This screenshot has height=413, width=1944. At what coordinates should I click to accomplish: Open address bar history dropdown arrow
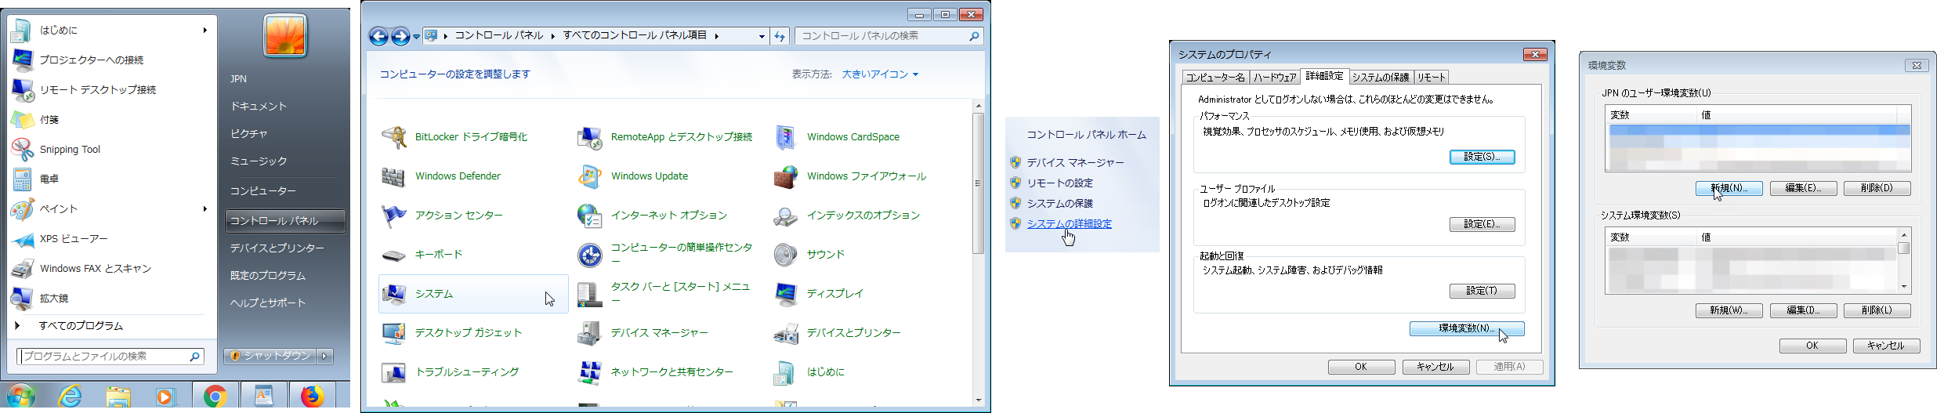coord(762,36)
